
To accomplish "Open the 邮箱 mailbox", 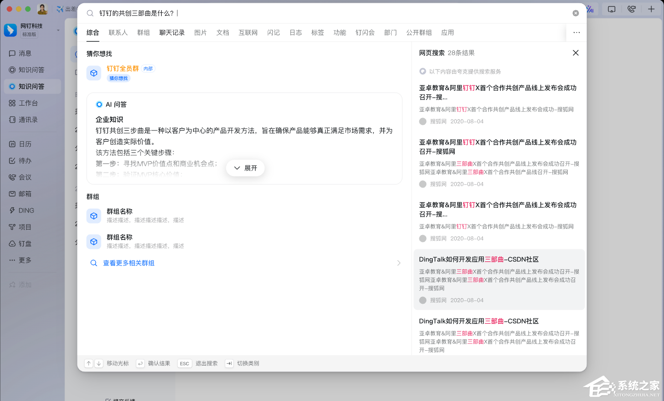I will pos(25,194).
